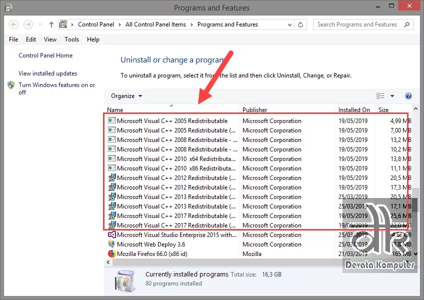The image size is (424, 300).
Task: Click icon of Visual C++ 2012 Redistributable 20,5 MB
Action: [x=112, y=177]
